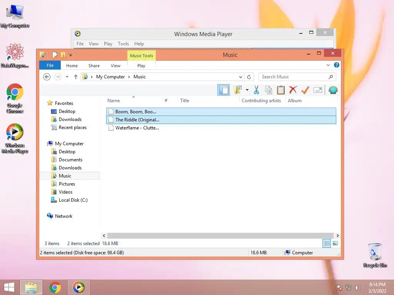Open Local Disk (C:) in navigation pane
This screenshot has width=394, height=295.
73,200
